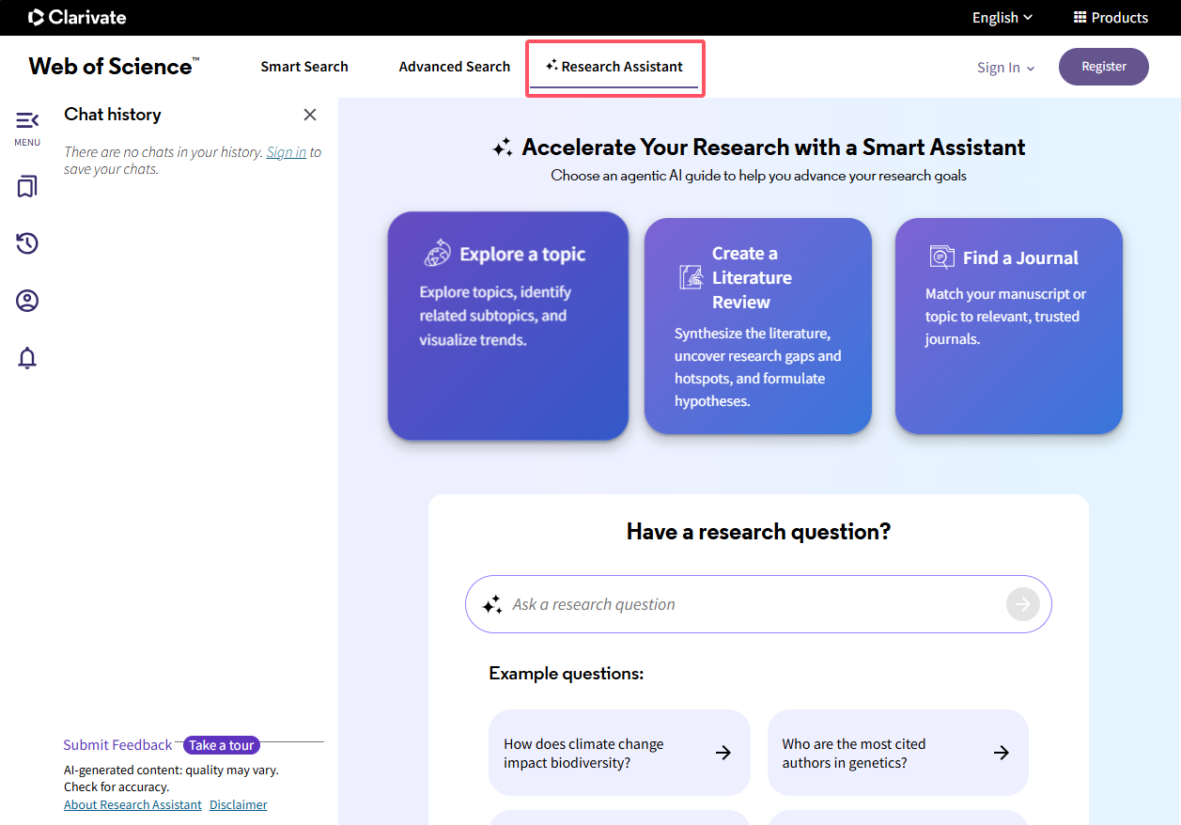Type in the Ask a research question field
The image size is (1181, 825).
tap(752, 604)
